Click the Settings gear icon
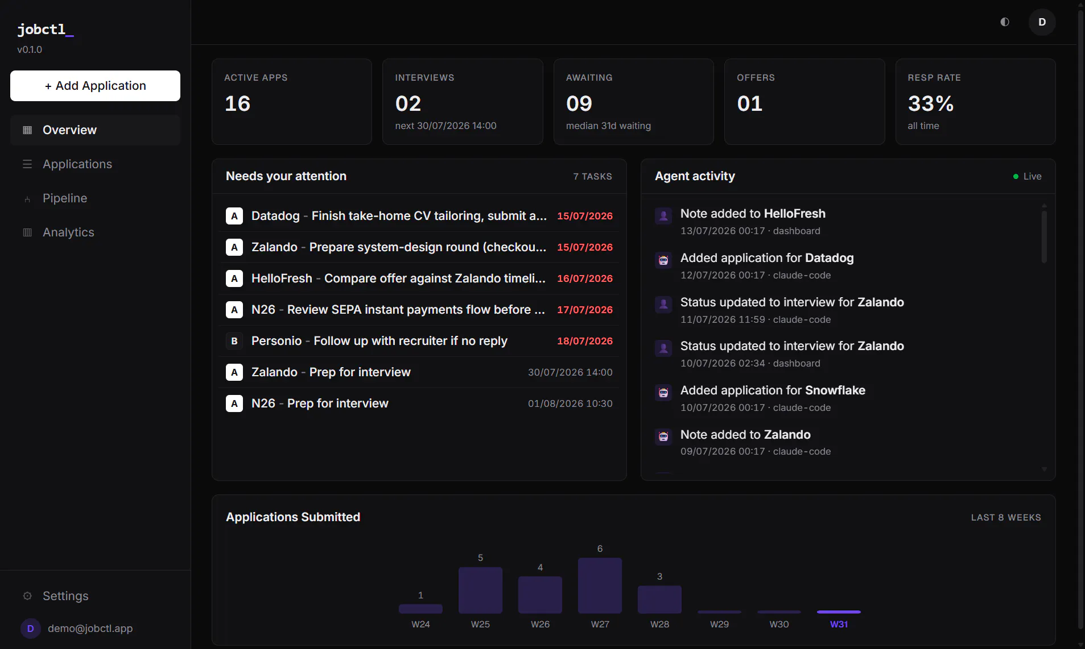Screen dimensions: 1085x649 tap(27, 596)
